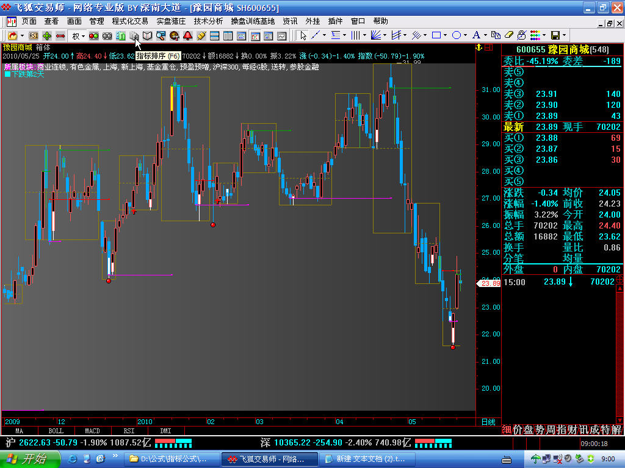
Task: Toggle the grey double-circle lights icon
Action: click(x=107, y=36)
